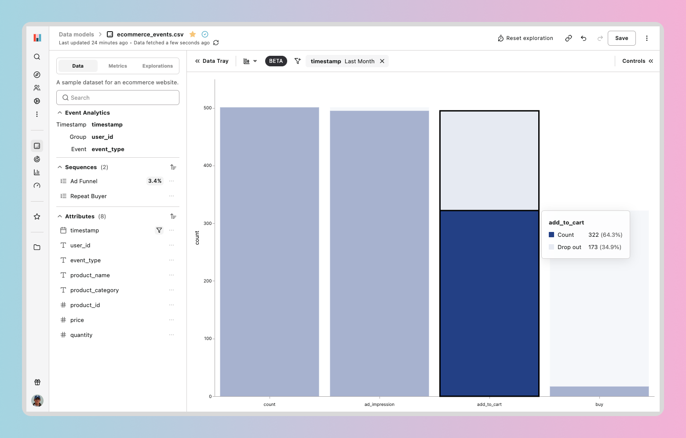Open the compass explore icon
This screenshot has width=686, height=438.
click(37, 75)
